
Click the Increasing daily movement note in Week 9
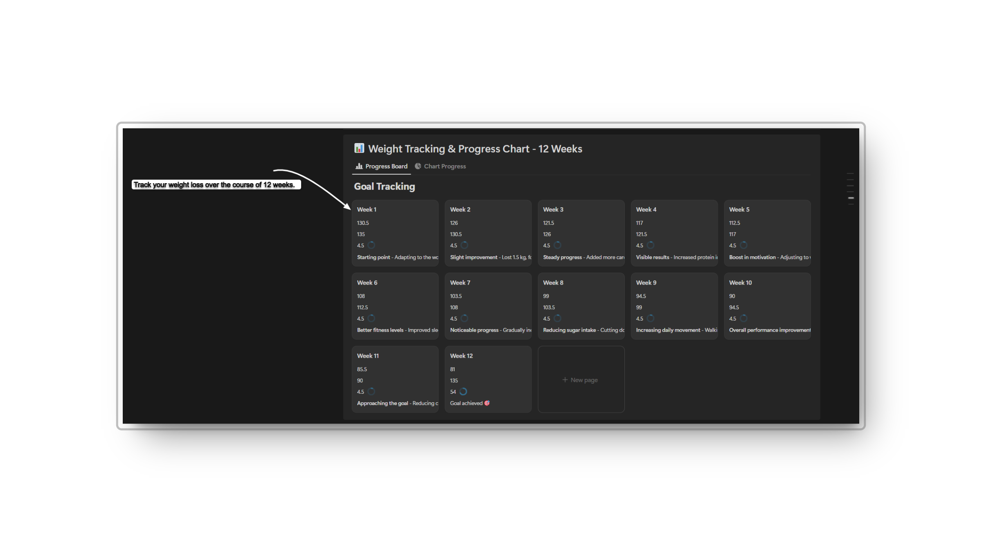(x=677, y=330)
